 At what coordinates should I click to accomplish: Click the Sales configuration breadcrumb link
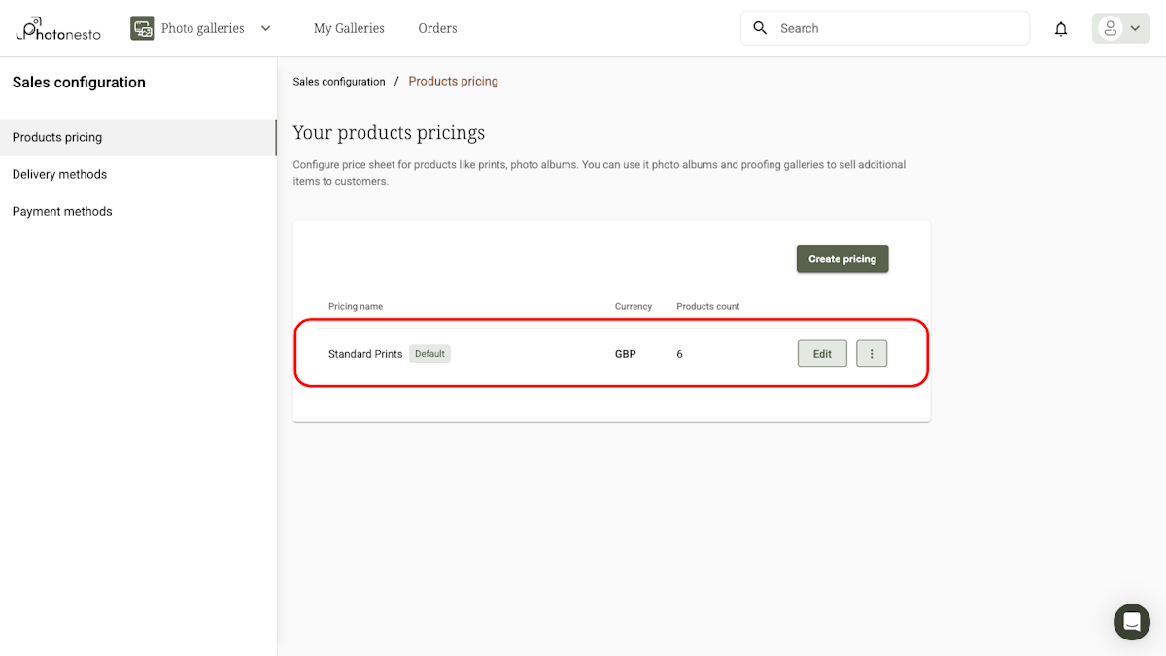click(339, 81)
